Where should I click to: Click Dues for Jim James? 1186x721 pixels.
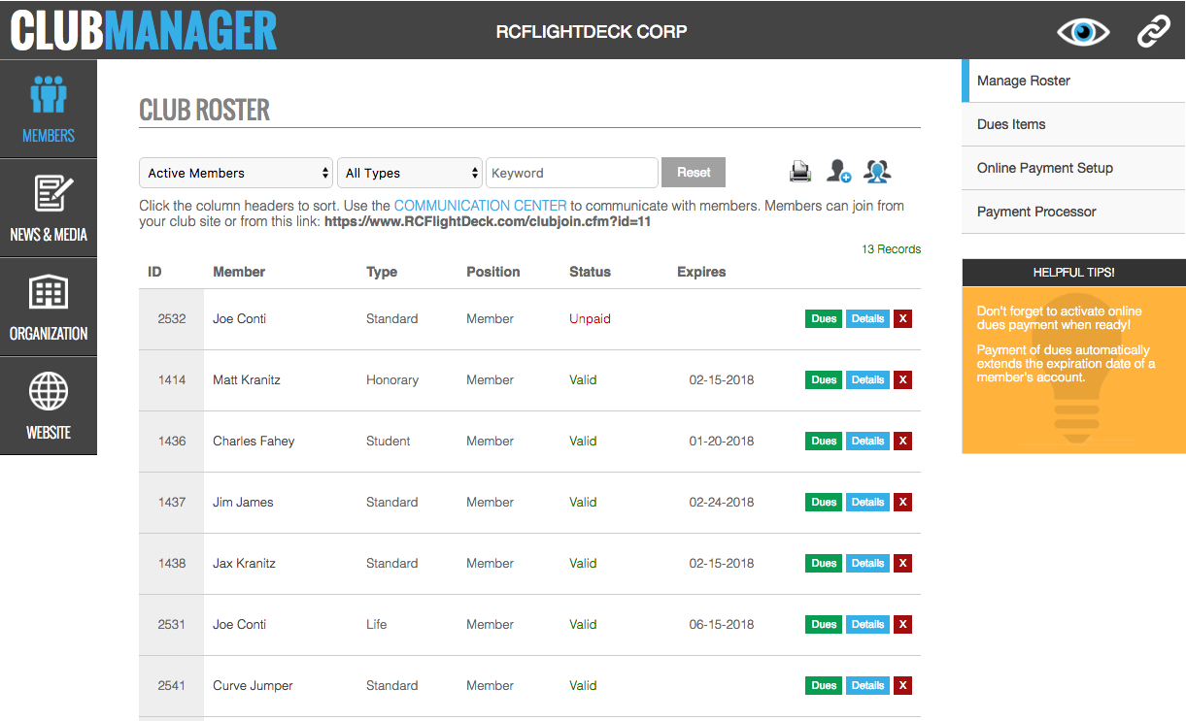pyautogui.click(x=824, y=502)
